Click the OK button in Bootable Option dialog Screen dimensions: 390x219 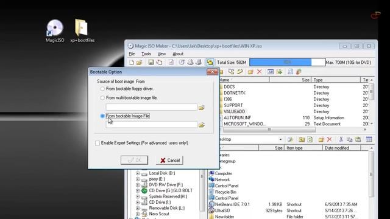click(x=134, y=160)
